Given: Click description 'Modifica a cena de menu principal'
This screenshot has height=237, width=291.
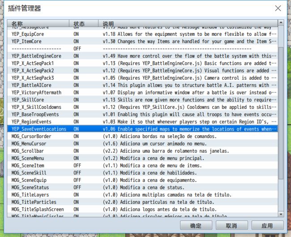Looking at the screenshot, I should click(153, 158).
